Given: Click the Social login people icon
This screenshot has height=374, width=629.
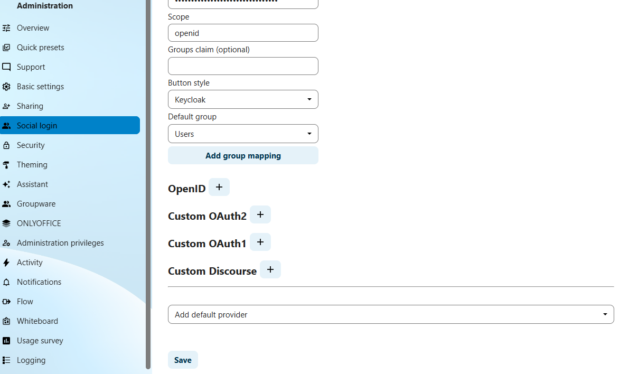Looking at the screenshot, I should click(6, 126).
